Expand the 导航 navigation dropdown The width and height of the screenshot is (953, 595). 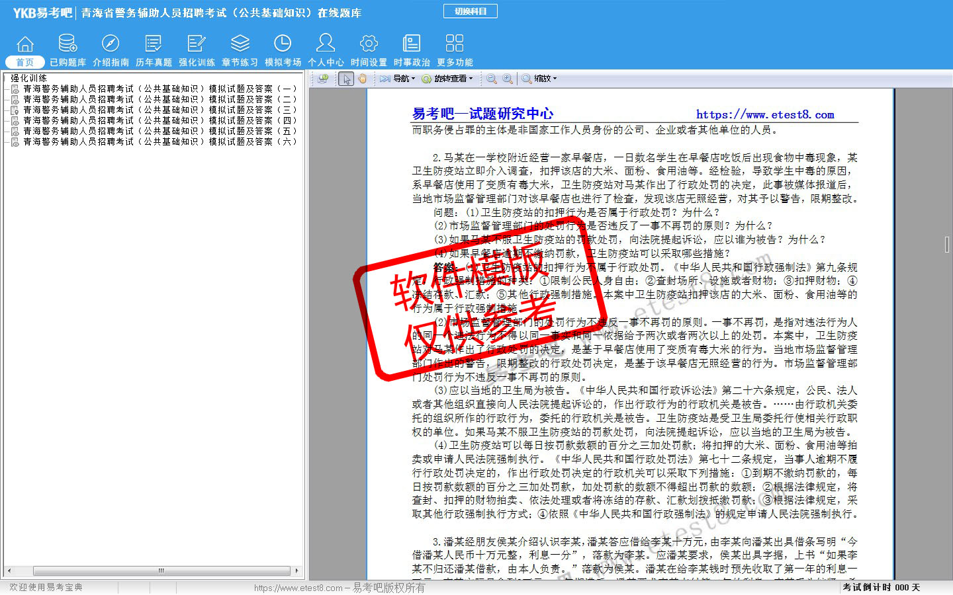point(398,79)
